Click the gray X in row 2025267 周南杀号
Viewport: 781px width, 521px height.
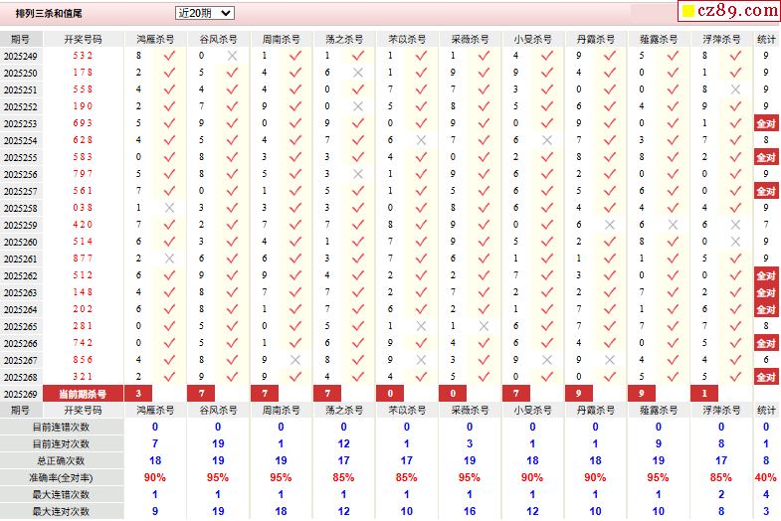(294, 360)
